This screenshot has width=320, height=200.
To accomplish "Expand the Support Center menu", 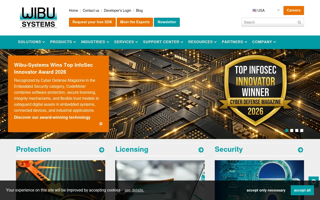I will pos(163,42).
